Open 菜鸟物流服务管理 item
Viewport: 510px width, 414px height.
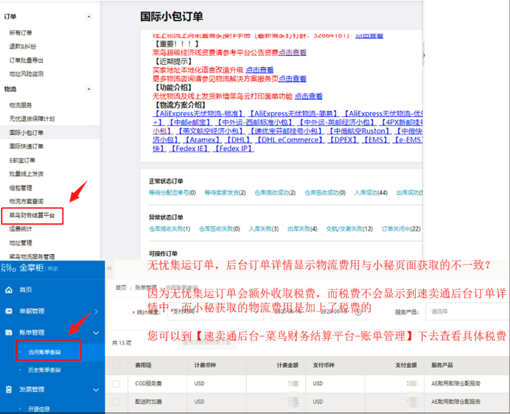(32, 257)
